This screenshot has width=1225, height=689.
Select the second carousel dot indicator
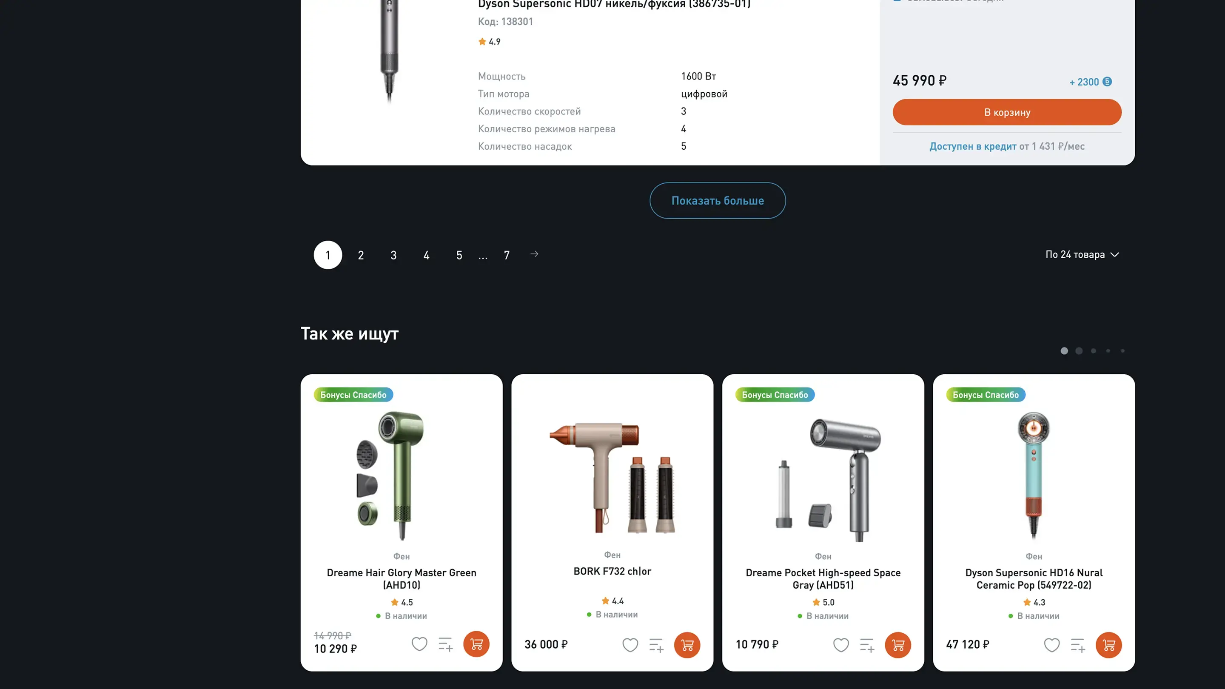point(1079,351)
